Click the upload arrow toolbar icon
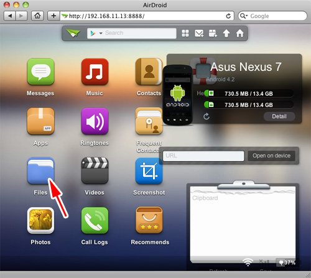The width and height of the screenshot is (311, 278). [x=226, y=33]
